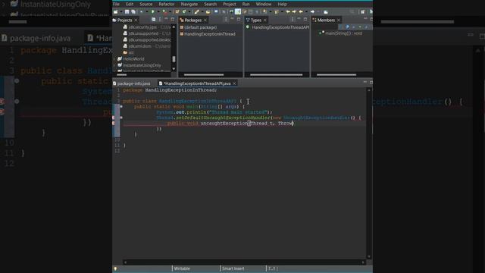
Task: Close the Projects view tab
Action: click(136, 20)
